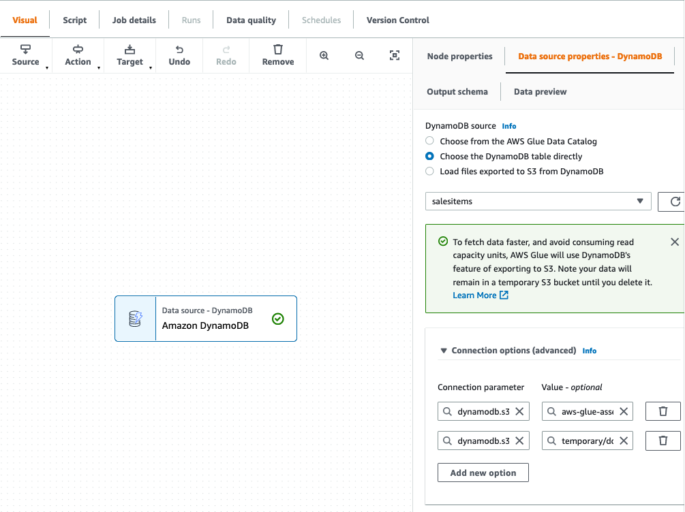Clear the second dynamodb.s3 parameter field
Viewport: 685px width, 512px height.
(x=519, y=441)
